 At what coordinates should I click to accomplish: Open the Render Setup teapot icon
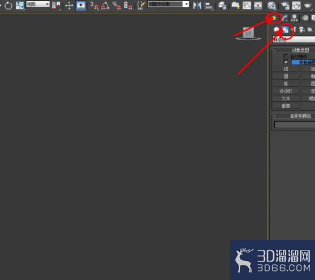(x=285, y=6)
